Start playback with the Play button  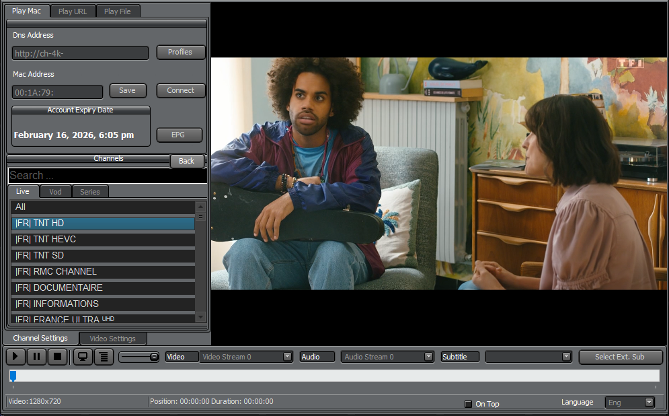click(x=15, y=357)
